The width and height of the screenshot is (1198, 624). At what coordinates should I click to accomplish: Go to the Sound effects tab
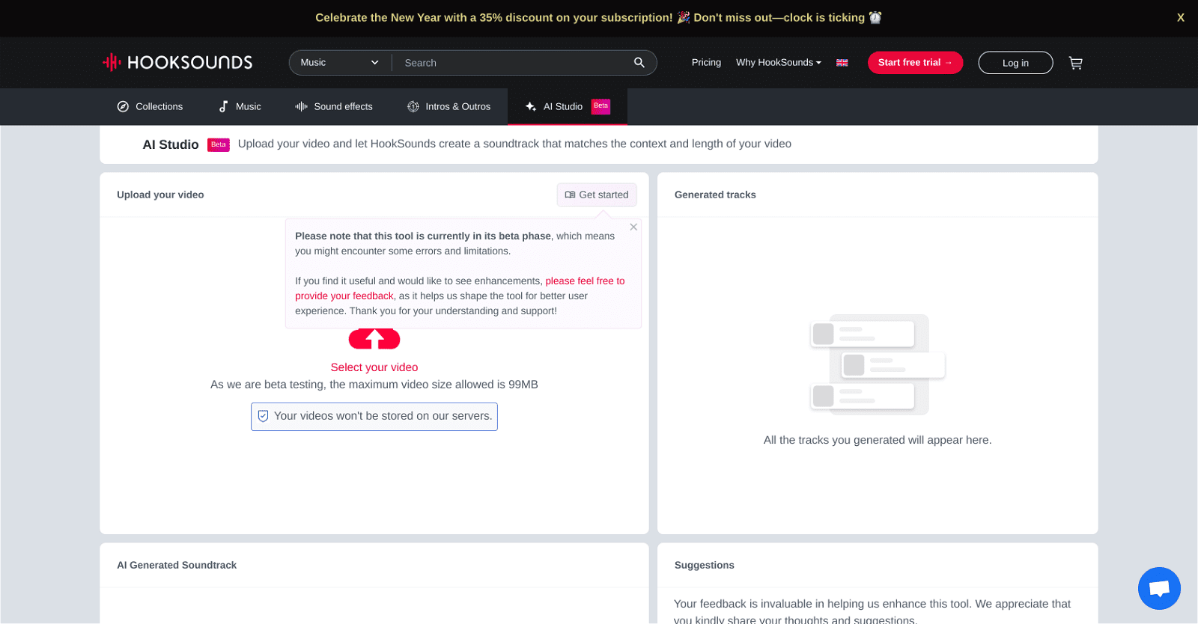tap(334, 106)
